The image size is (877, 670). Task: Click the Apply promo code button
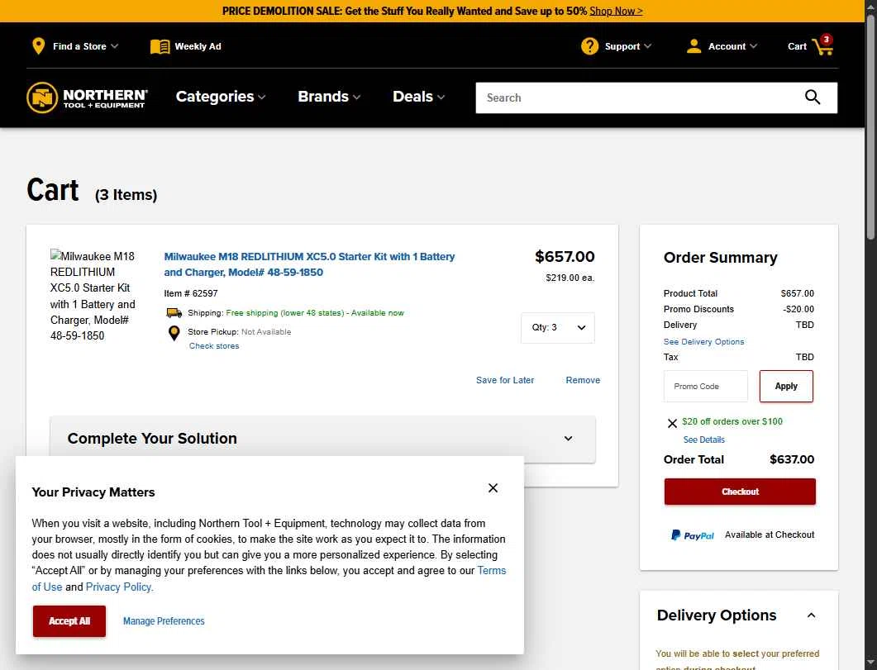coord(786,386)
